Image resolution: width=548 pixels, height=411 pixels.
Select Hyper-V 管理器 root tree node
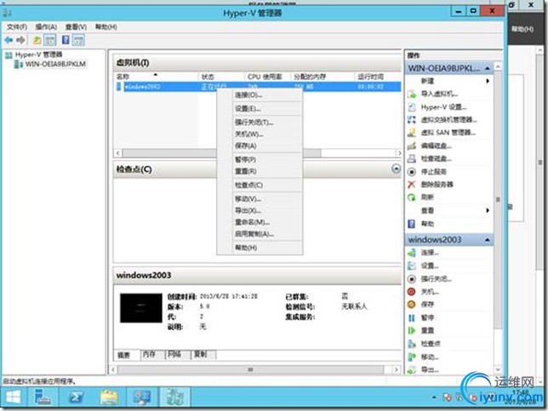[x=38, y=54]
